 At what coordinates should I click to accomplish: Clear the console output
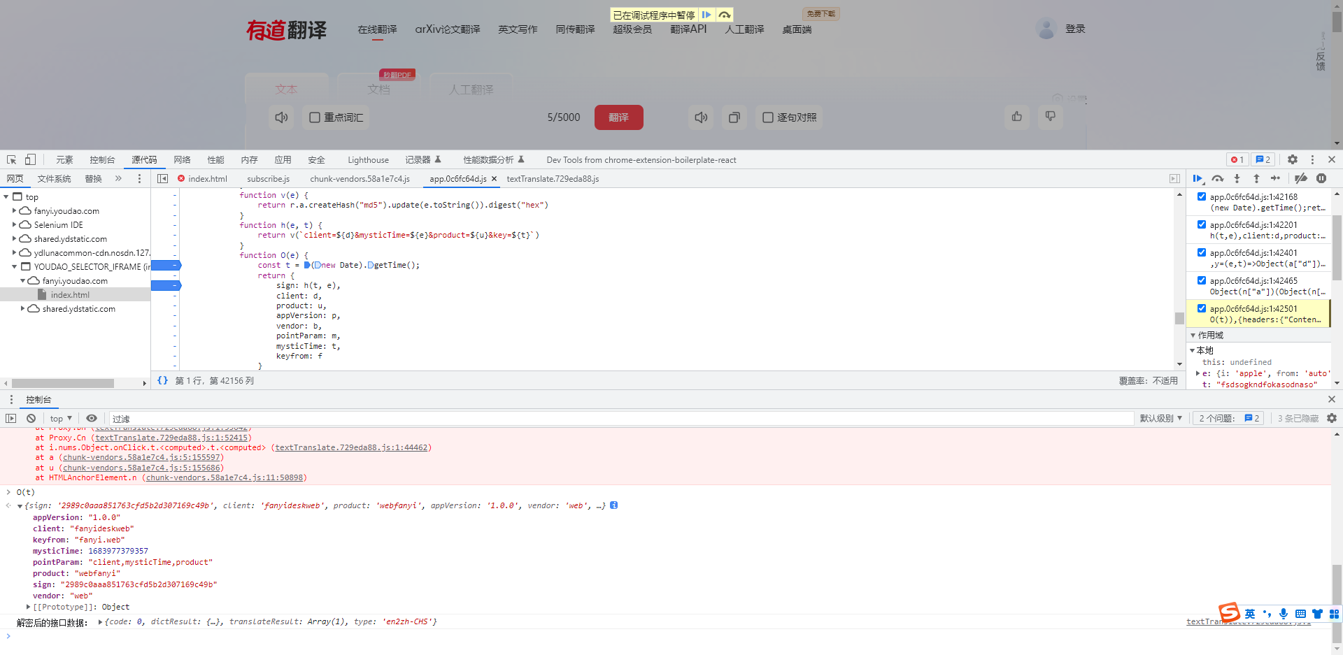31,418
